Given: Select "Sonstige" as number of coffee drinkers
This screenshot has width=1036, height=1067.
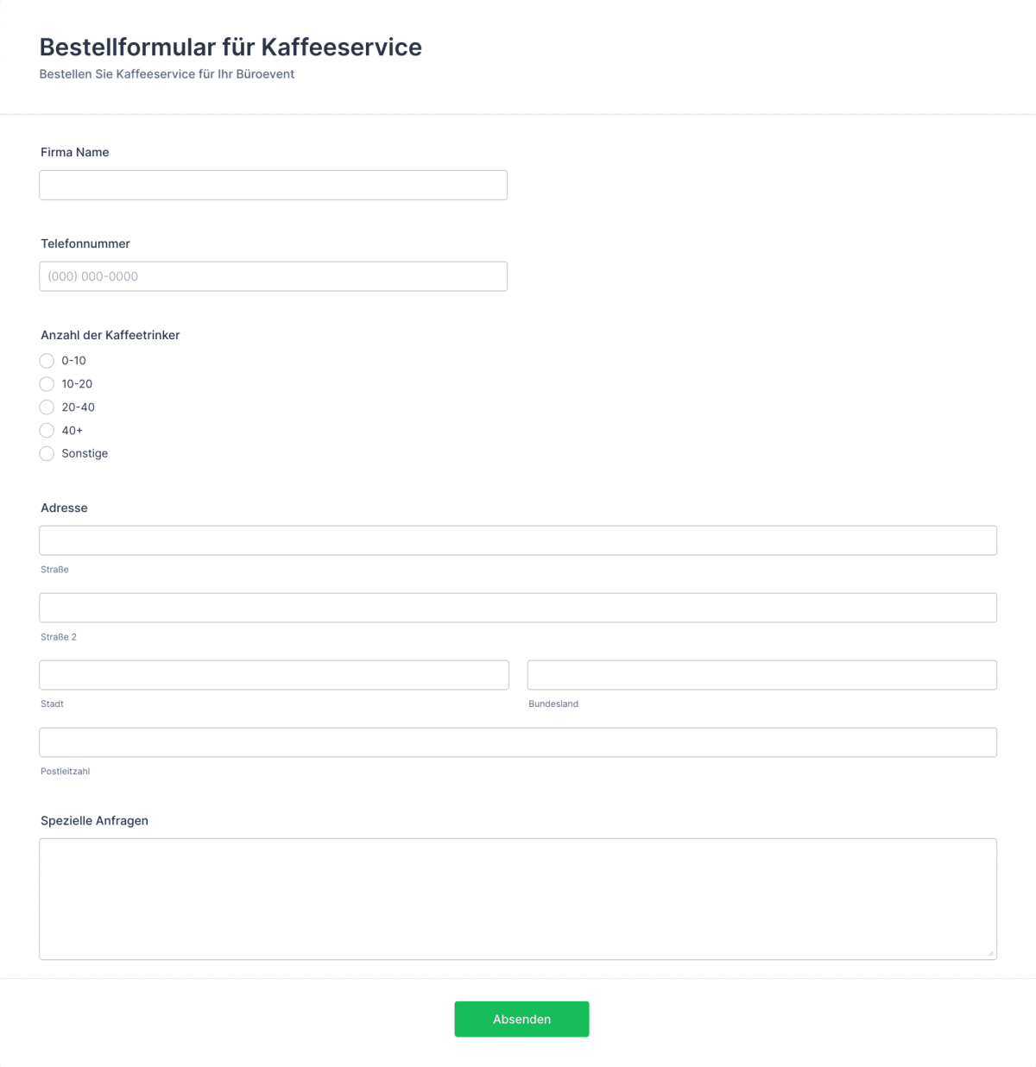Looking at the screenshot, I should 47,453.
